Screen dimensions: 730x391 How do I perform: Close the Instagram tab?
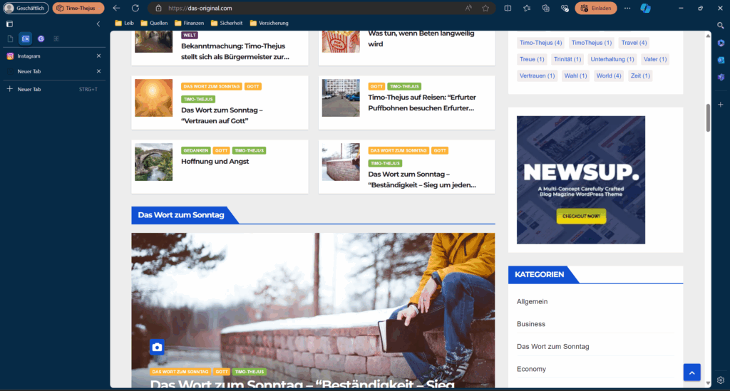(98, 56)
